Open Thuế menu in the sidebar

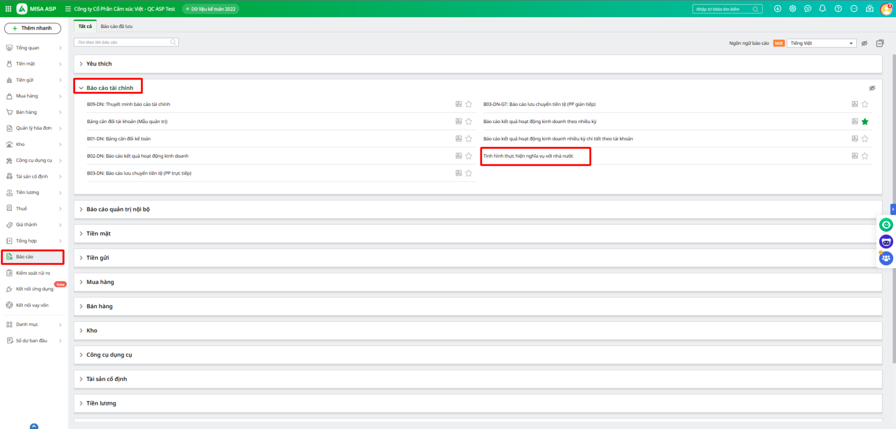click(x=21, y=209)
